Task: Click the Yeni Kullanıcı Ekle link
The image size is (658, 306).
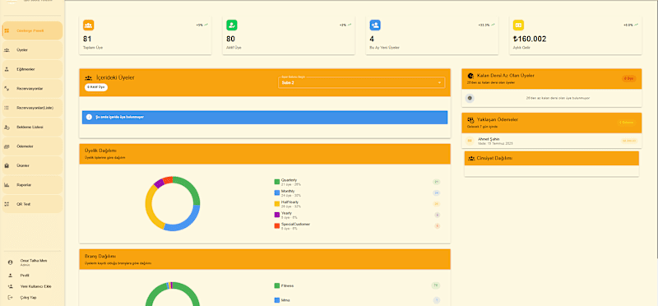Action: click(x=35, y=286)
